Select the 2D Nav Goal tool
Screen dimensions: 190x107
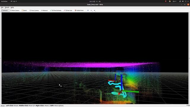[68, 10]
